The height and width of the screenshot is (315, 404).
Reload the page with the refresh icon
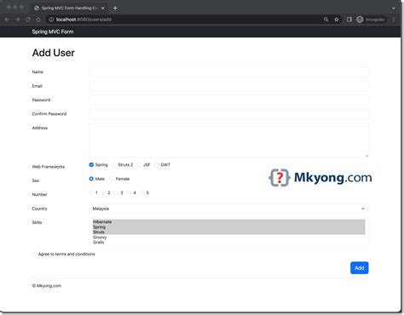tap(28, 20)
